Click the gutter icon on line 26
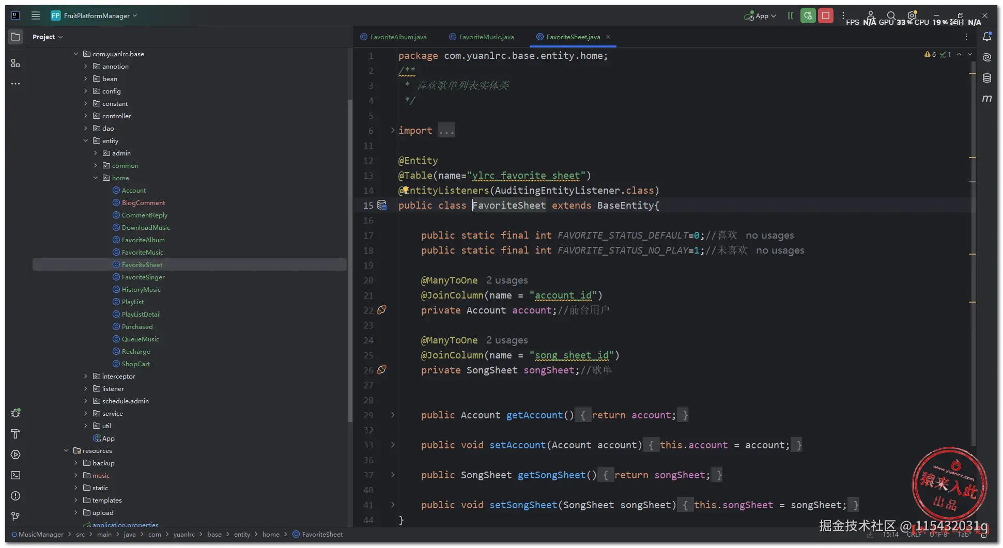The width and height of the screenshot is (1003, 548). pos(382,370)
